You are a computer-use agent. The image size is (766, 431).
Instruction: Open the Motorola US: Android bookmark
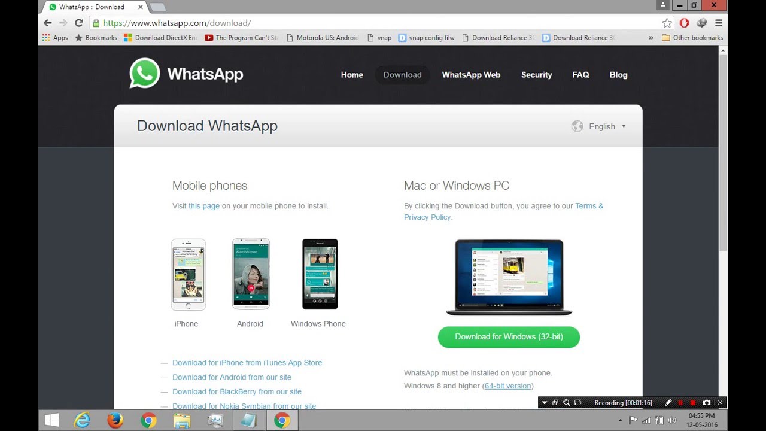(323, 38)
